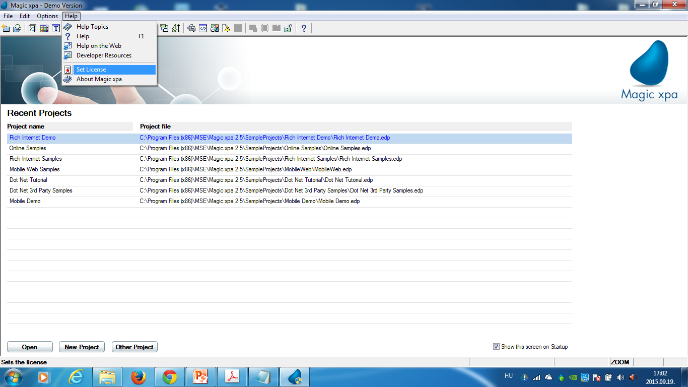
Task: Open the Windows Start menu
Action: (13, 377)
